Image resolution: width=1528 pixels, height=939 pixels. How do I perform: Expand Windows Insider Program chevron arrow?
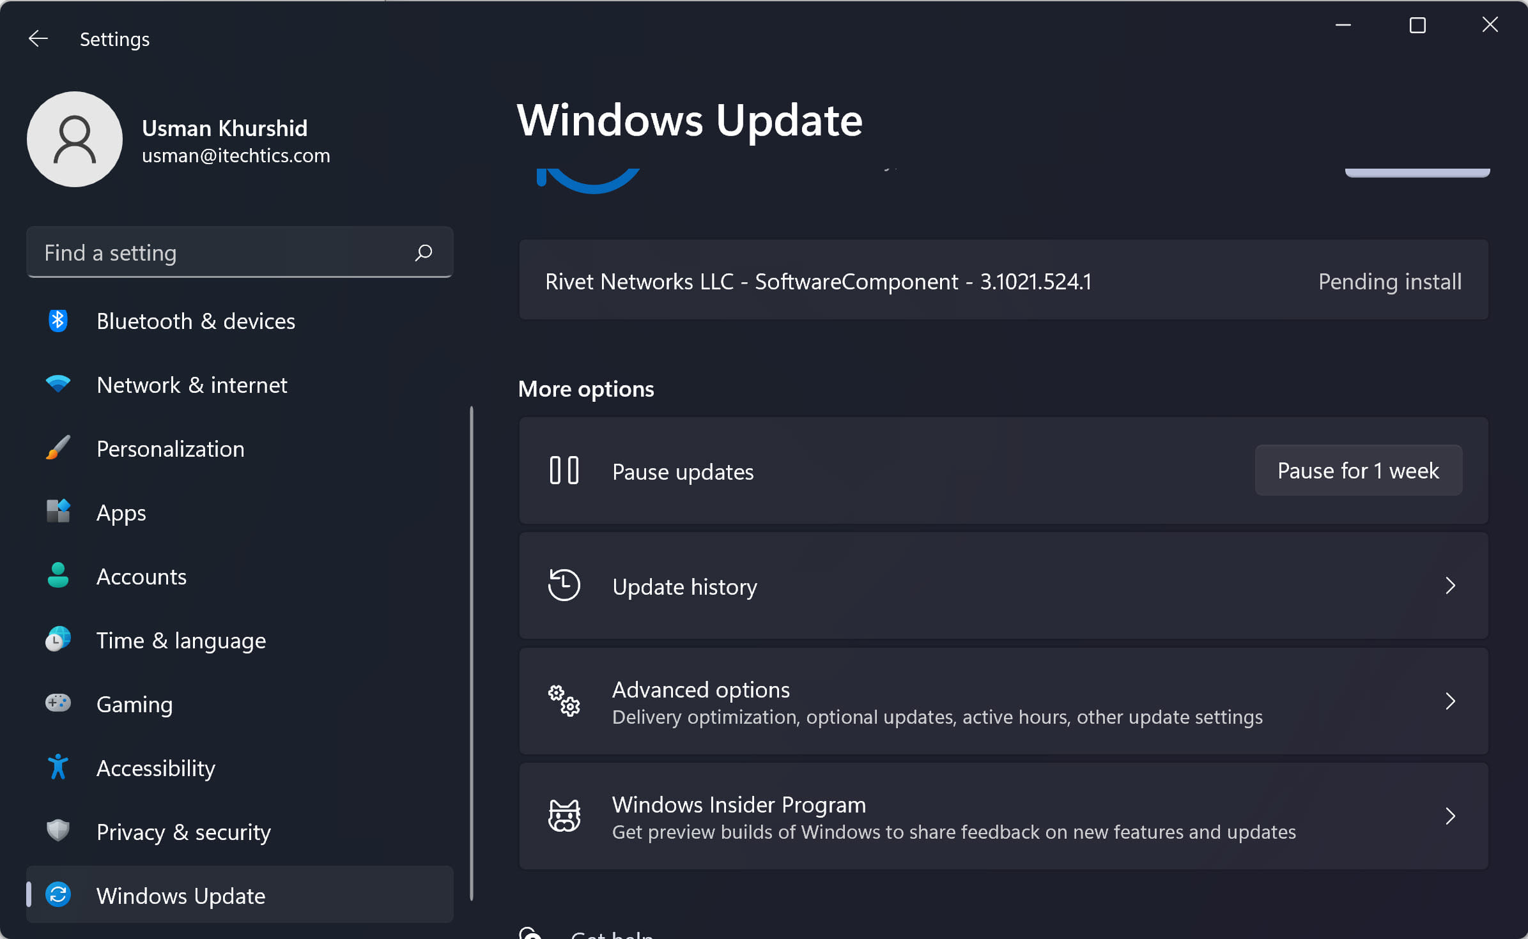coord(1450,816)
